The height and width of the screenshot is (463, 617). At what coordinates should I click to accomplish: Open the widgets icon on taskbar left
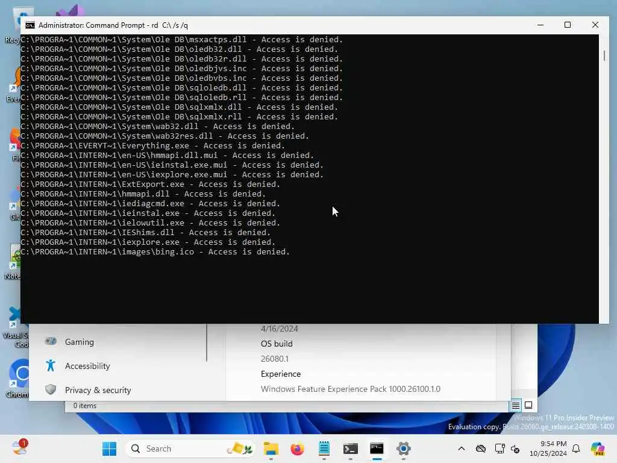point(19,448)
